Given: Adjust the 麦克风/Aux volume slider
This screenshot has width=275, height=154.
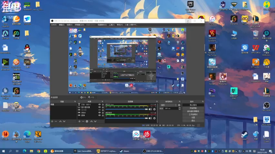Looking at the screenshot, I should point(126,109).
